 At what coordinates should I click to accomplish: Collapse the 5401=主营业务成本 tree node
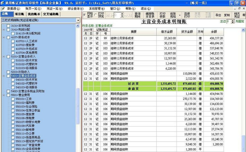(4, 76)
